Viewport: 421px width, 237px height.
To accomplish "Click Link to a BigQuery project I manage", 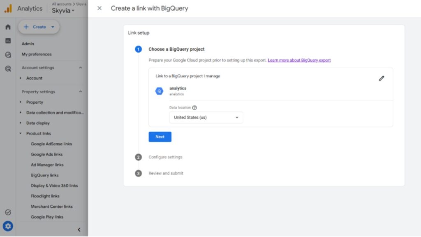I will pyautogui.click(x=187, y=76).
